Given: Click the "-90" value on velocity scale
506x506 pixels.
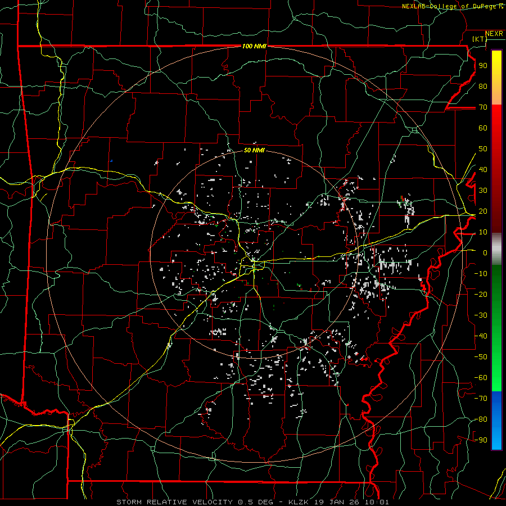Looking at the screenshot, I should [481, 440].
